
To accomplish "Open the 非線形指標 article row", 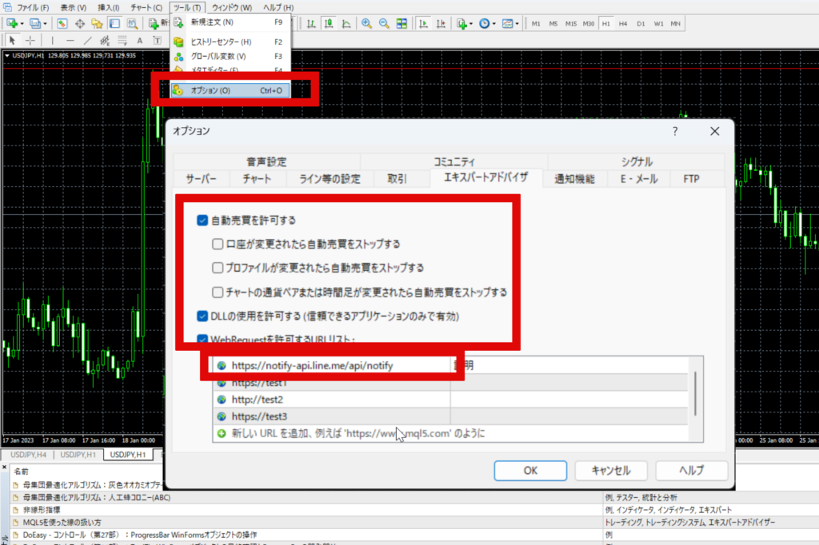I will tap(42, 510).
